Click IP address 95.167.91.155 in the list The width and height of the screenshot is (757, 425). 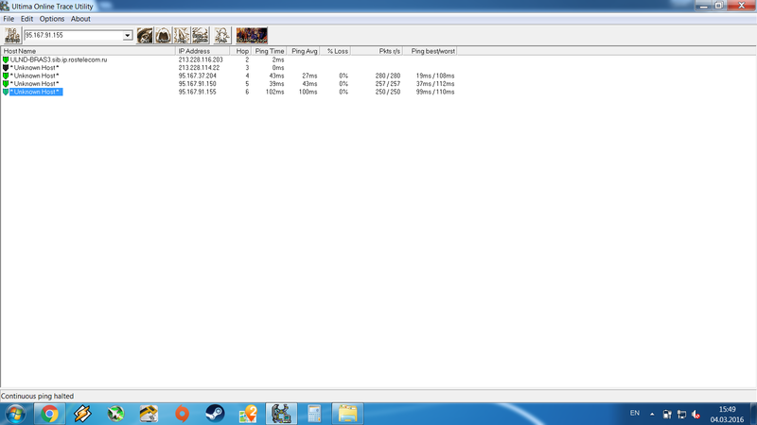198,92
